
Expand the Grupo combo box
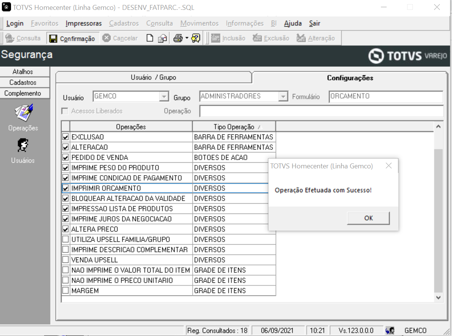point(283,96)
